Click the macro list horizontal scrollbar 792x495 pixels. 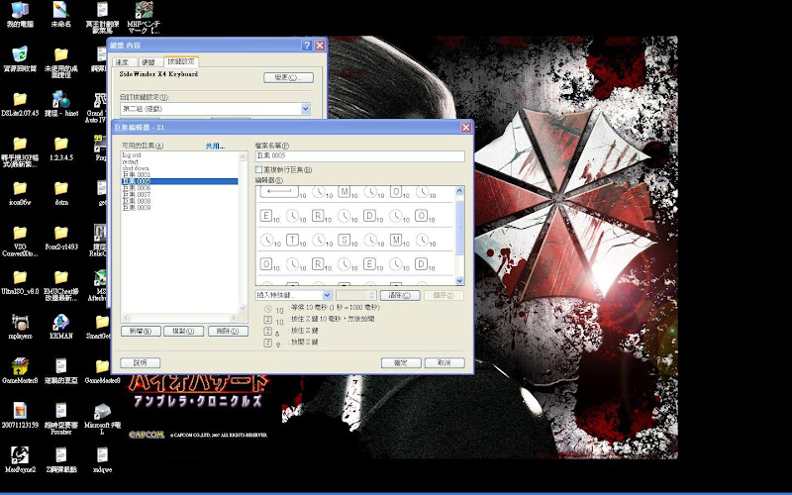pos(179,318)
